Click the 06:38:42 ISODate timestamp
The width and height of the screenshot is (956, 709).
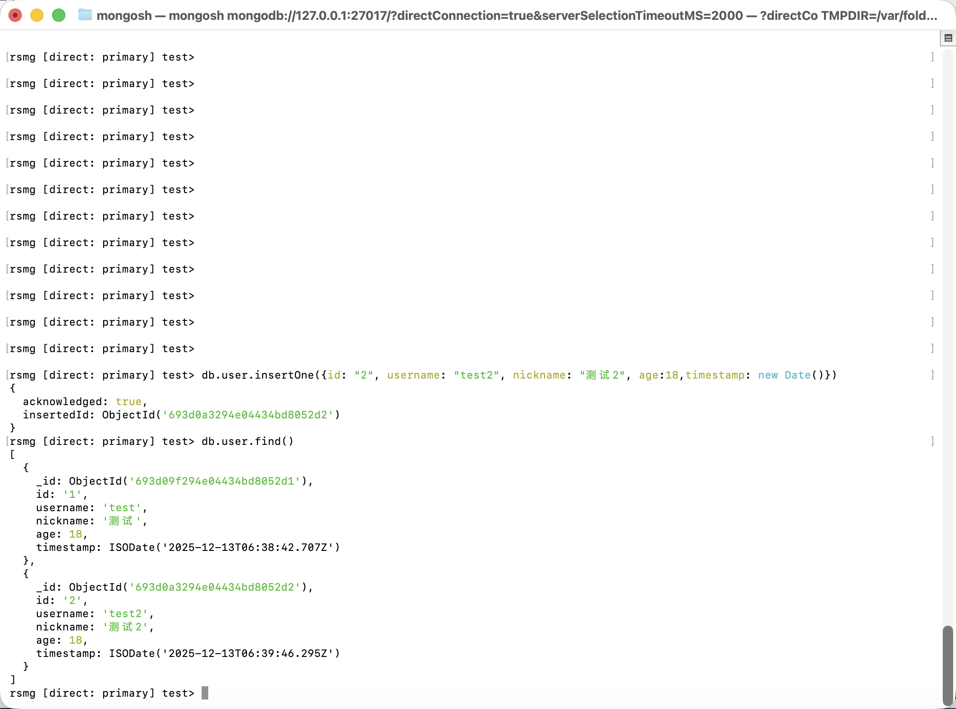(248, 548)
